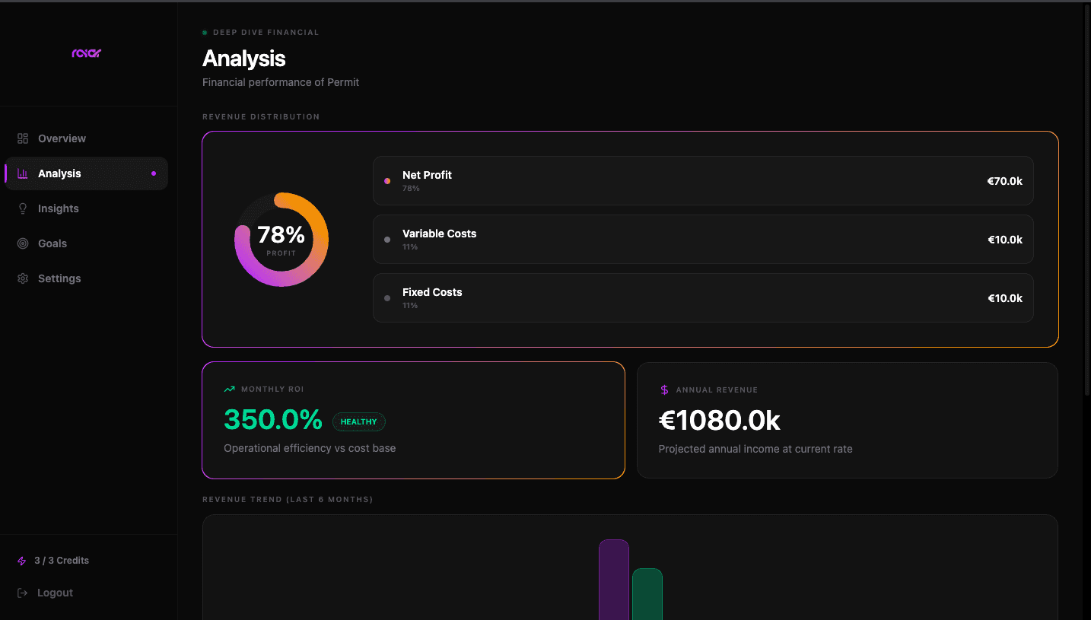Click the 11% text under Variable Costs
This screenshot has width=1091, height=620.
410,247
